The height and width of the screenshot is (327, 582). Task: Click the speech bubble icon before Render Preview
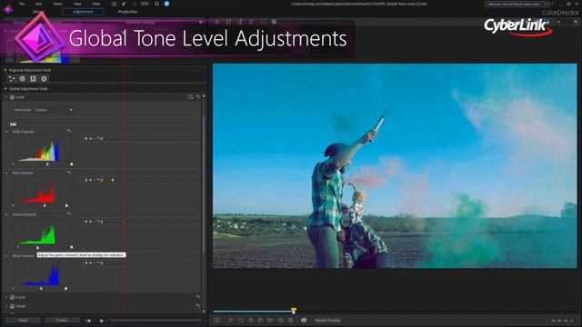304,320
